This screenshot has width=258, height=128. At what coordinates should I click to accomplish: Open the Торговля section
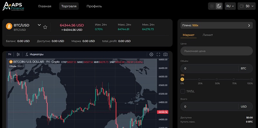(x=69, y=6)
